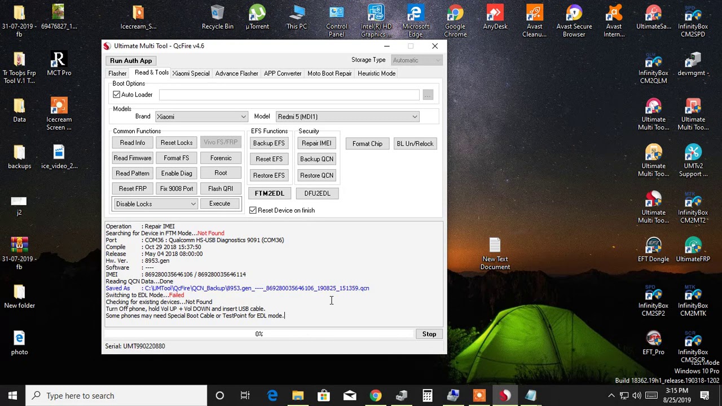This screenshot has width=722, height=406.
Task: Open MCT Pro desktop icon
Action: 59,63
